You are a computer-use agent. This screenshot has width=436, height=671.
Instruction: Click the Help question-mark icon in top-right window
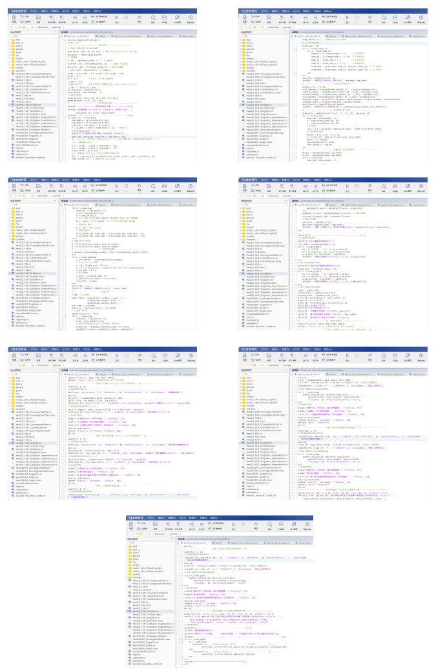point(421,17)
